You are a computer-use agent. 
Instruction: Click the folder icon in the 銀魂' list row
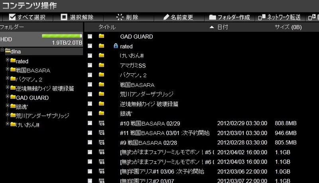point(101,113)
